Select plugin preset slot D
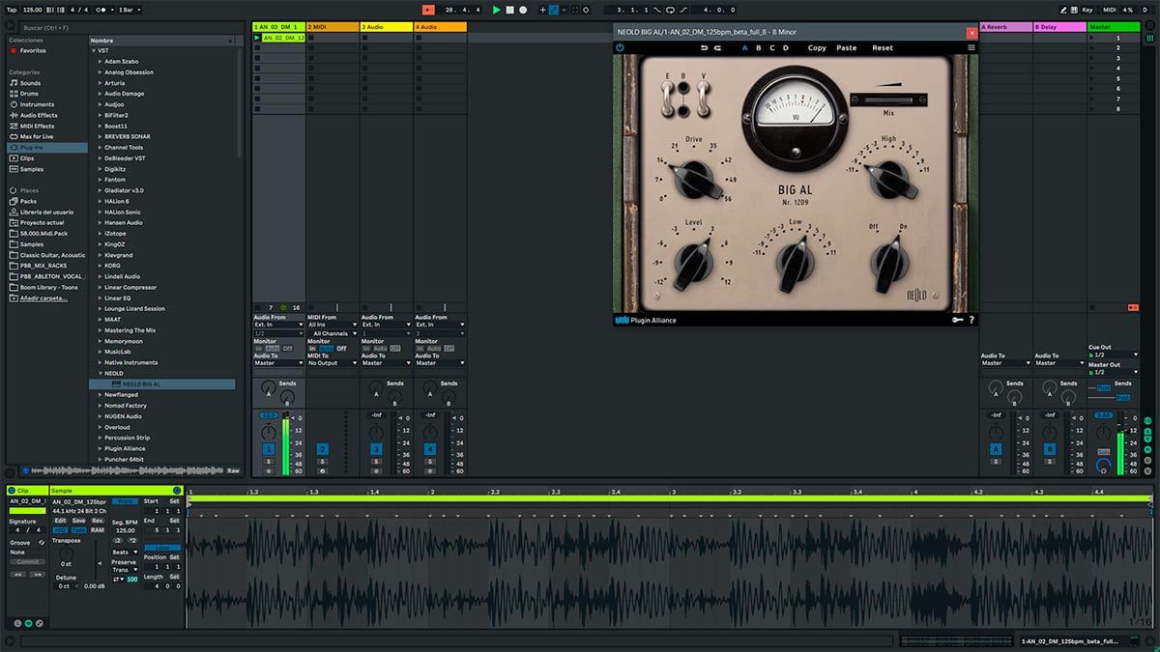1160x652 pixels. [785, 47]
